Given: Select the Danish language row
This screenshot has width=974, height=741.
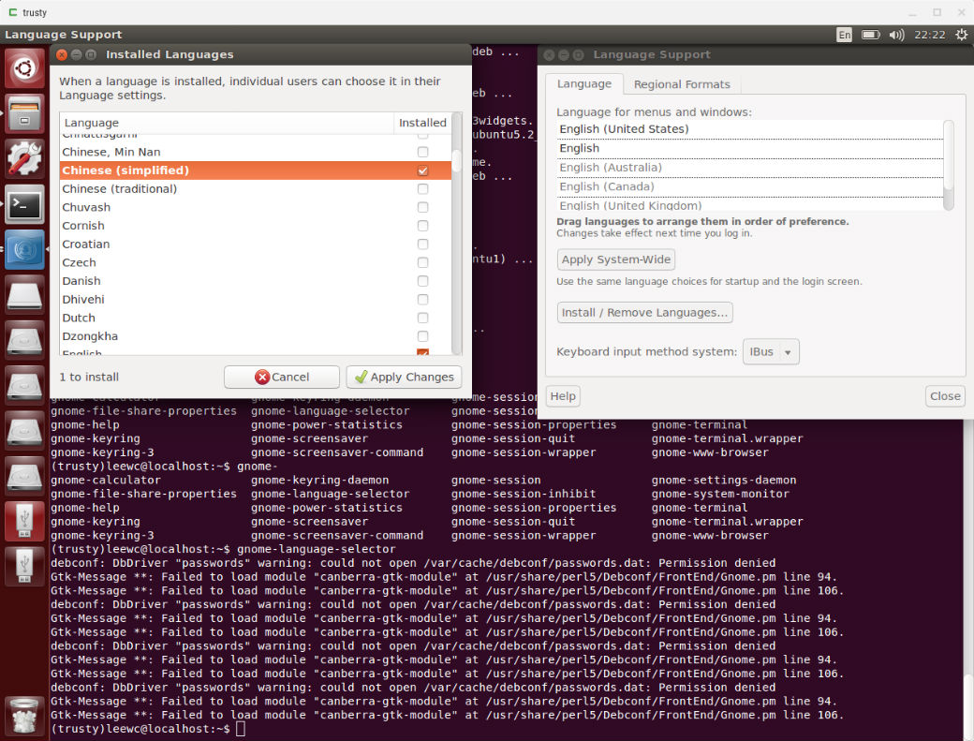Looking at the screenshot, I should tap(256, 281).
